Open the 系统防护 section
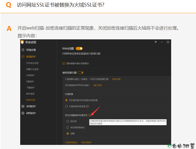The image size is (196, 149). click(31, 106)
